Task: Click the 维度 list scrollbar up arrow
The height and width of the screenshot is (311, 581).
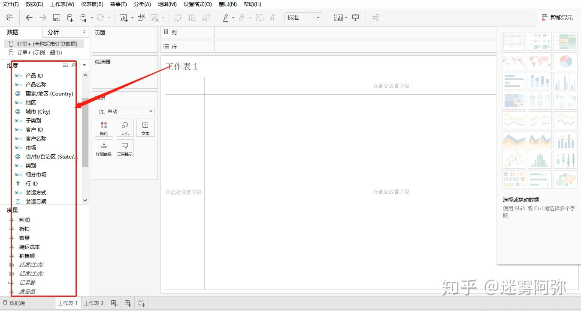Action: [x=85, y=75]
